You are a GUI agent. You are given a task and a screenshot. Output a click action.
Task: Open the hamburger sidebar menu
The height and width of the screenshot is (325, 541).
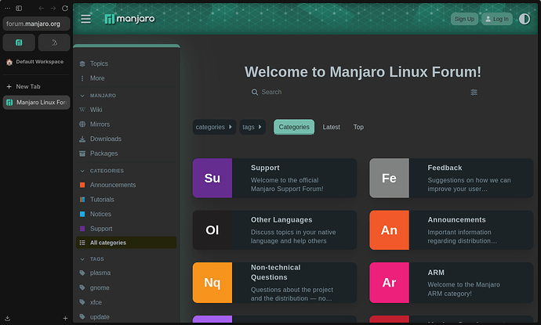86,19
